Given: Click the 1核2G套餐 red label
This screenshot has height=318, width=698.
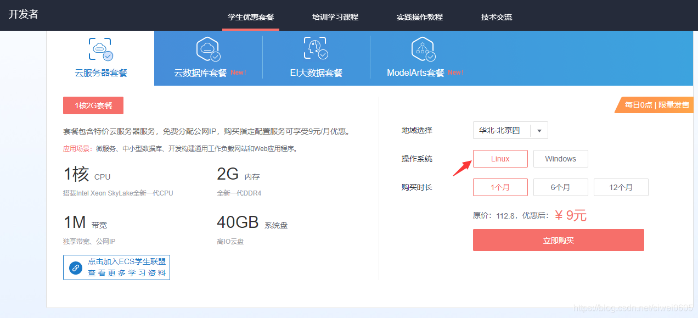Looking at the screenshot, I should (x=93, y=105).
